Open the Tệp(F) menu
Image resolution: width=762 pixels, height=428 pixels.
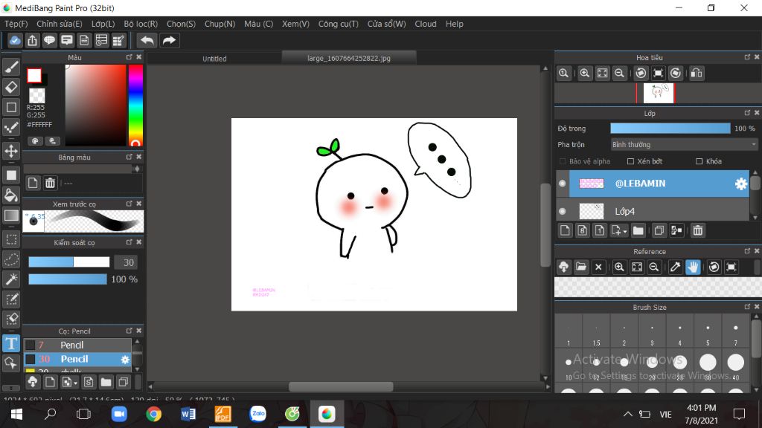pos(16,24)
